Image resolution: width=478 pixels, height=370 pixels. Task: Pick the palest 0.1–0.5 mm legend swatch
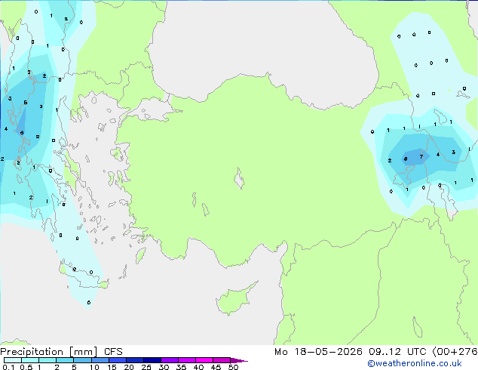(x=13, y=360)
